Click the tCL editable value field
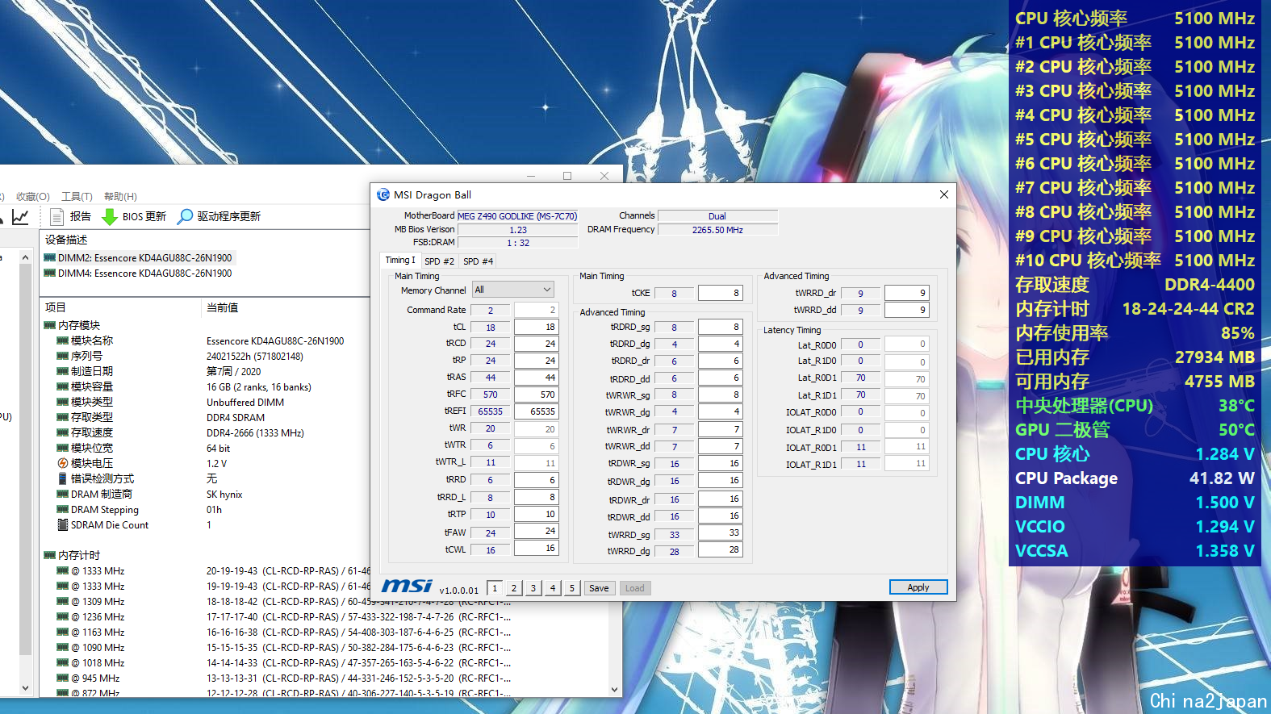 pos(536,327)
